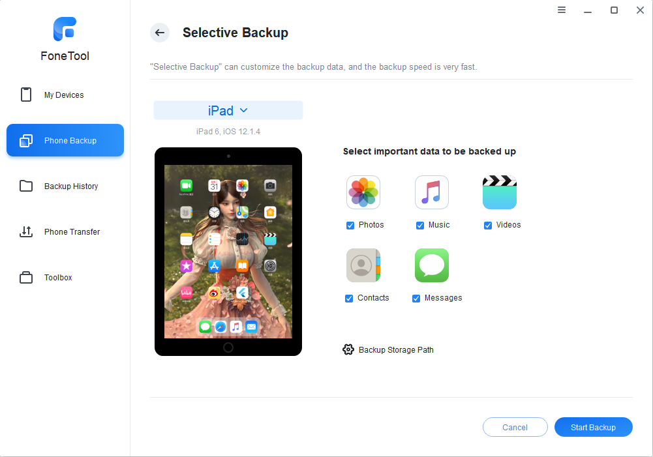Open the hamburger menu in title bar
This screenshot has height=457, width=653.
pos(562,10)
